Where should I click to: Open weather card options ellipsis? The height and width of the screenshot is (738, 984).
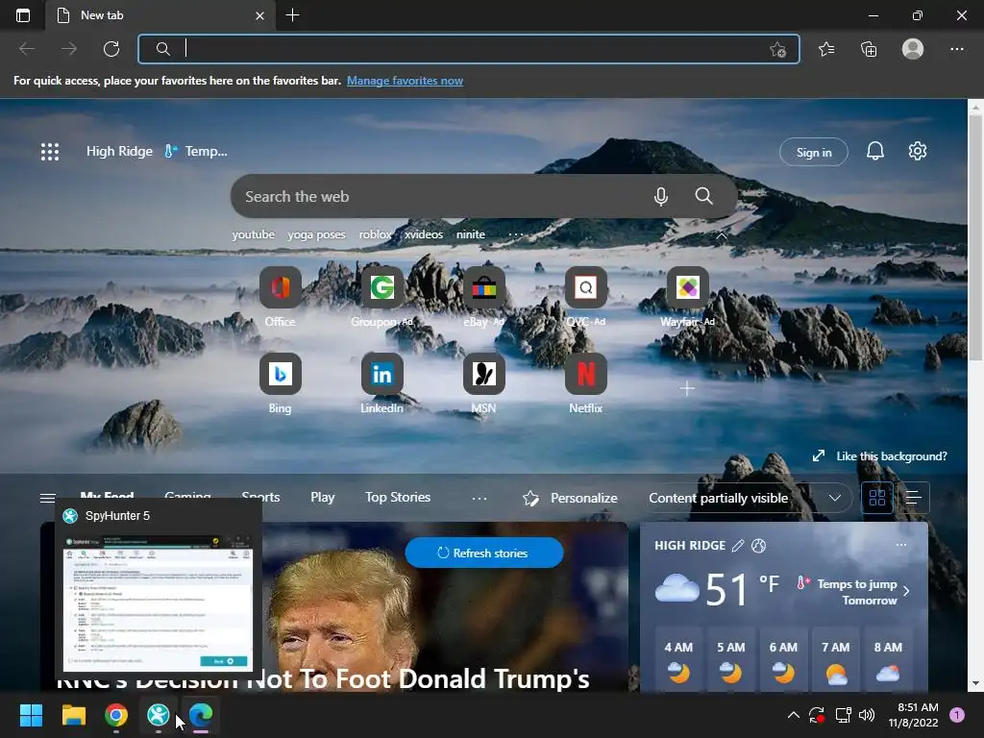coord(901,545)
